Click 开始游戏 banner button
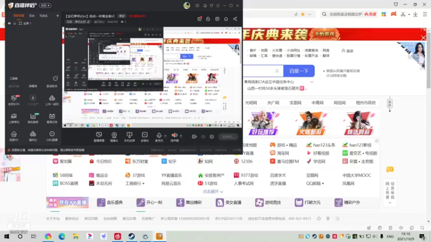Screen dimensions: 431x242 pos(324,34)
